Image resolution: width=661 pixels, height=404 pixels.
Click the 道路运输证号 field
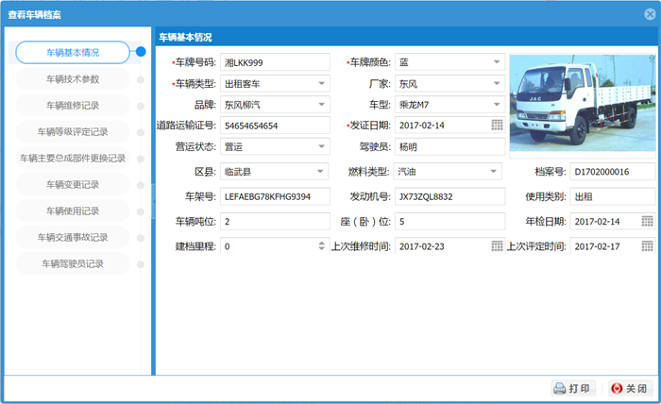(275, 126)
